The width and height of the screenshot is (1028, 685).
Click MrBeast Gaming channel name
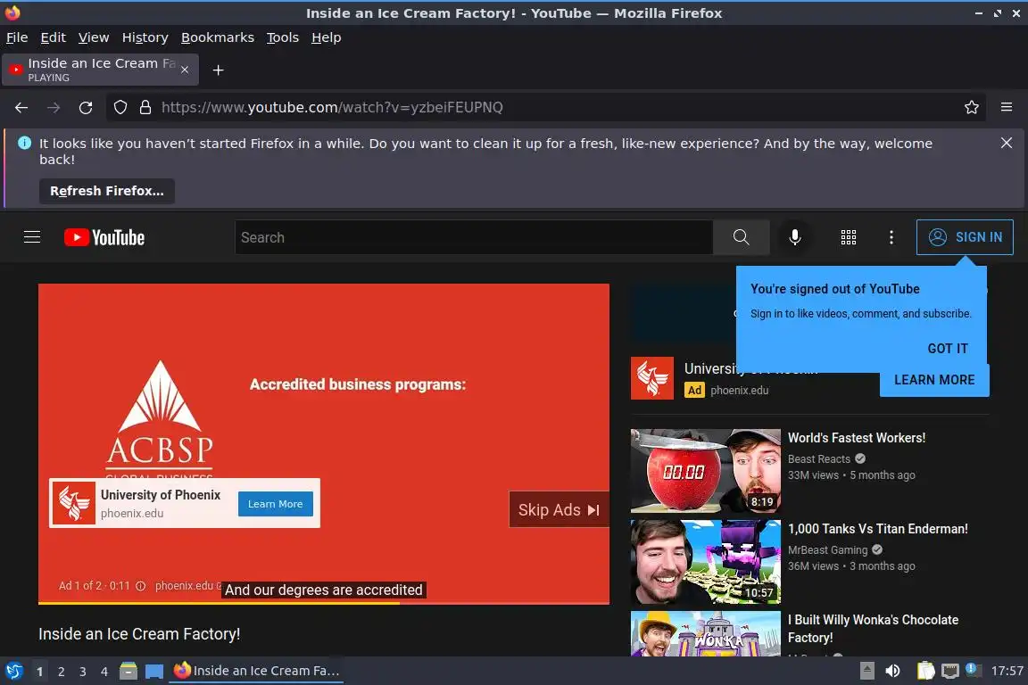coord(827,550)
